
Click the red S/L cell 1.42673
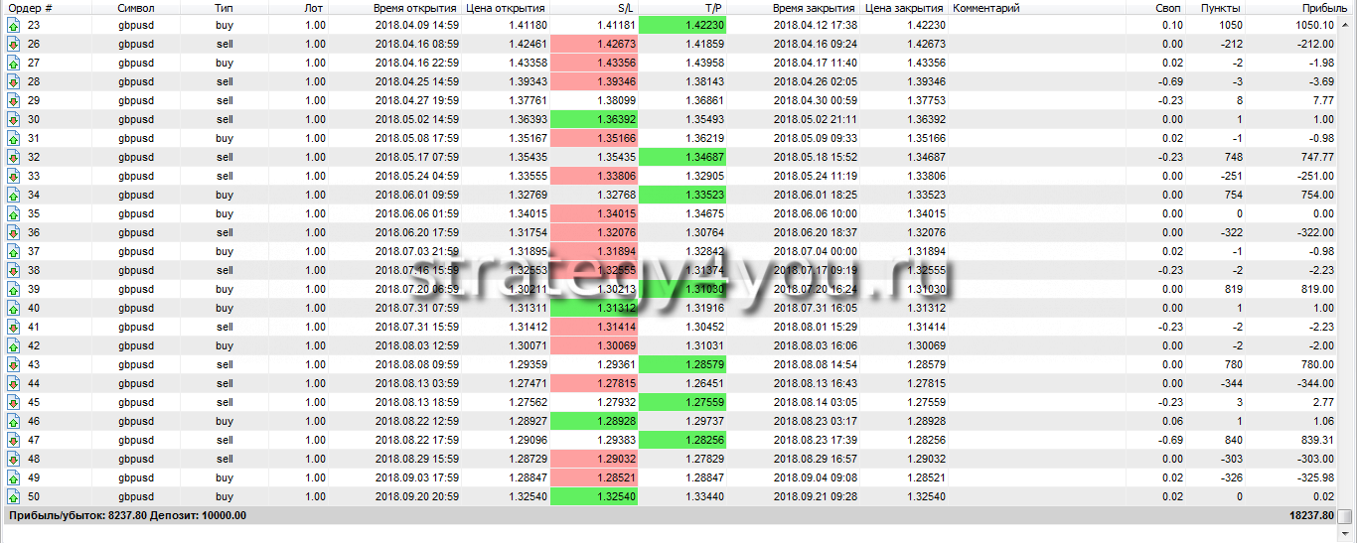(593, 45)
